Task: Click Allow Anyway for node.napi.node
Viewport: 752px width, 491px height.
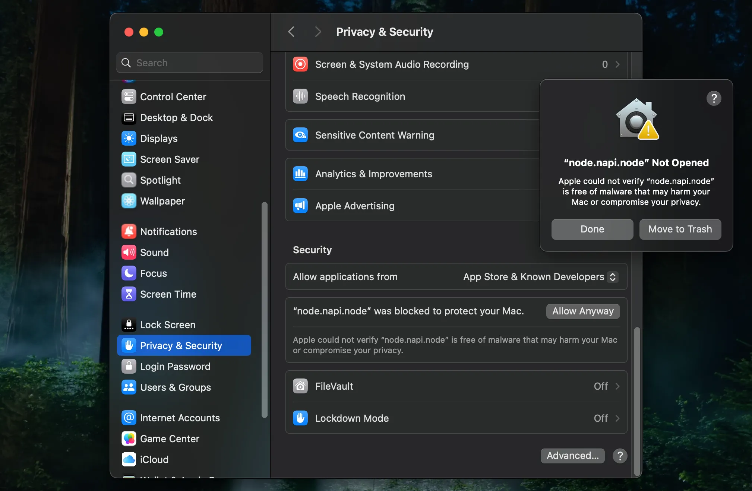Action: [x=583, y=311]
